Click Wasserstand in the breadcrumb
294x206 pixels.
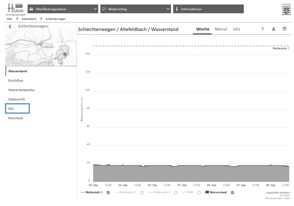pyautogui.click(x=29, y=19)
